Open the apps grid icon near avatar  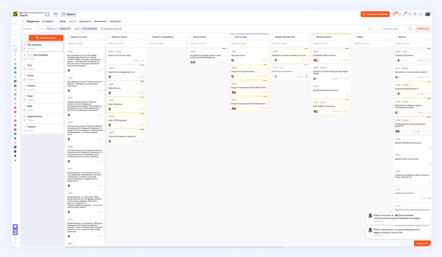[420, 14]
